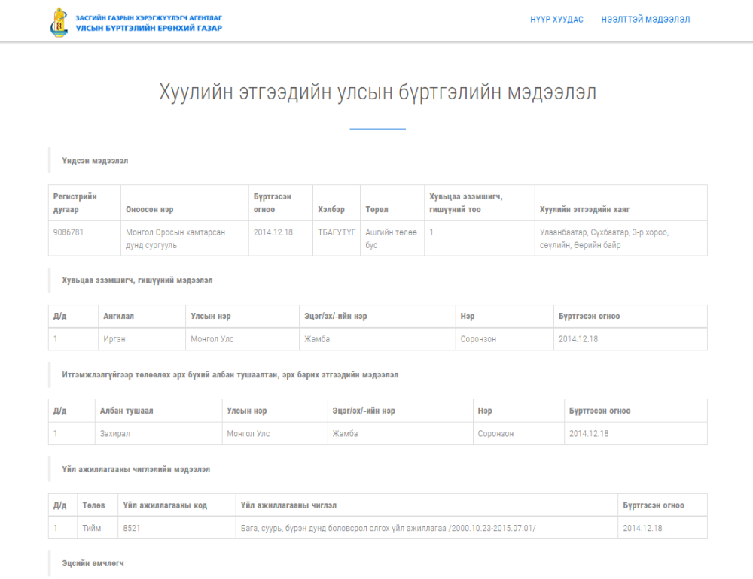Click the page title Хуулийн этгээдийн улсын бүртгэлийн мэдээлэл
The image size is (753, 579).
[x=377, y=92]
